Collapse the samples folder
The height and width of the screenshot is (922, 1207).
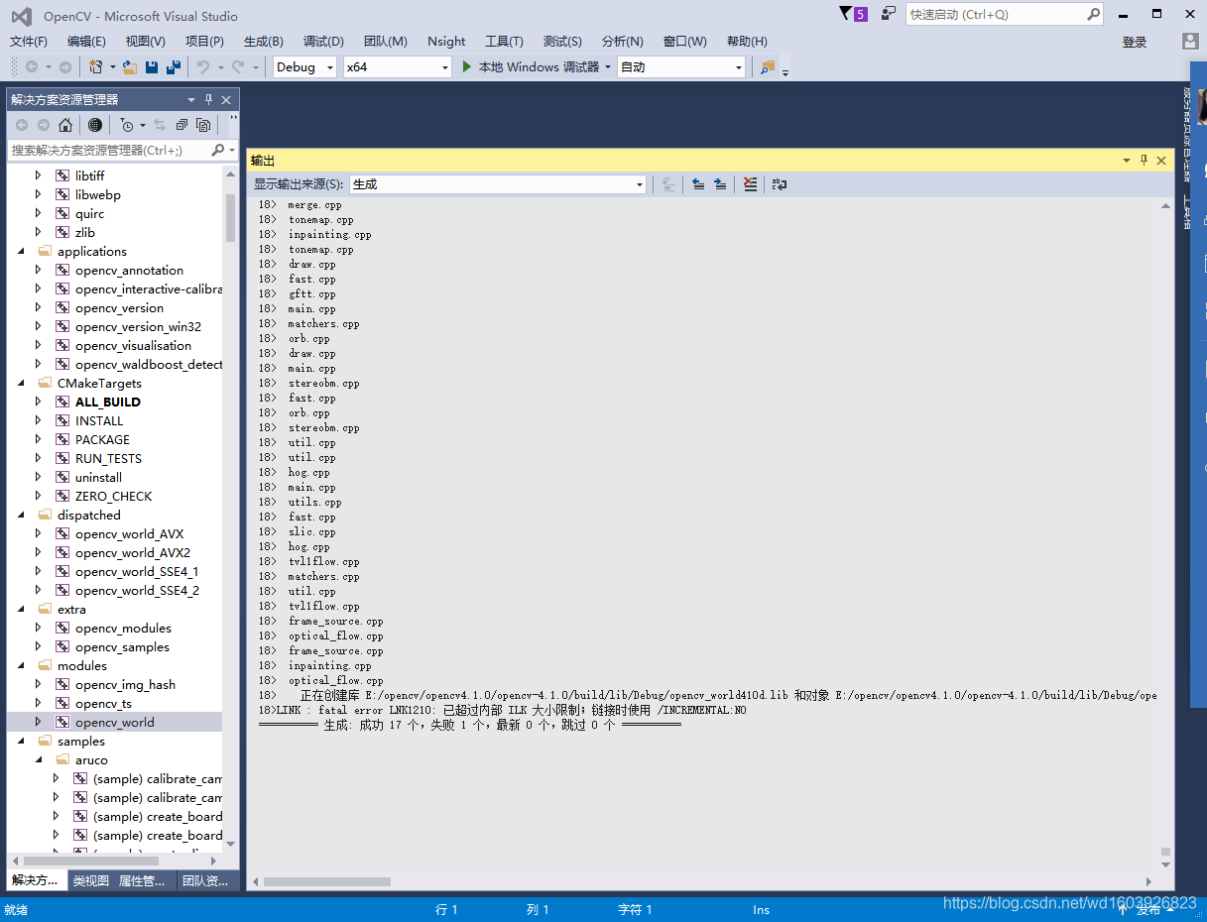coord(21,742)
